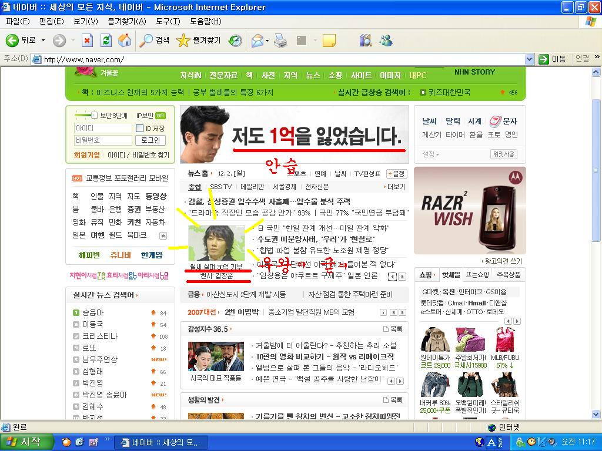Refresh the page with toolbar icon
This screenshot has height=451, width=602.
click(106, 41)
